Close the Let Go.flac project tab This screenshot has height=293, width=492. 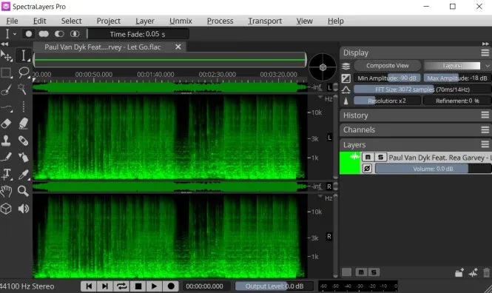(178, 47)
